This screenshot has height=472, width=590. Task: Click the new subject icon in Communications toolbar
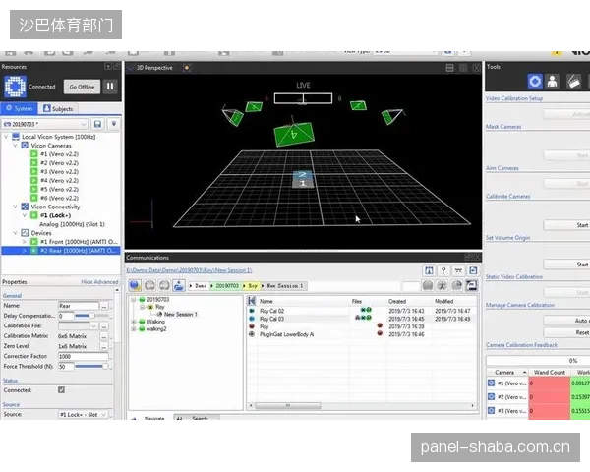click(179, 286)
